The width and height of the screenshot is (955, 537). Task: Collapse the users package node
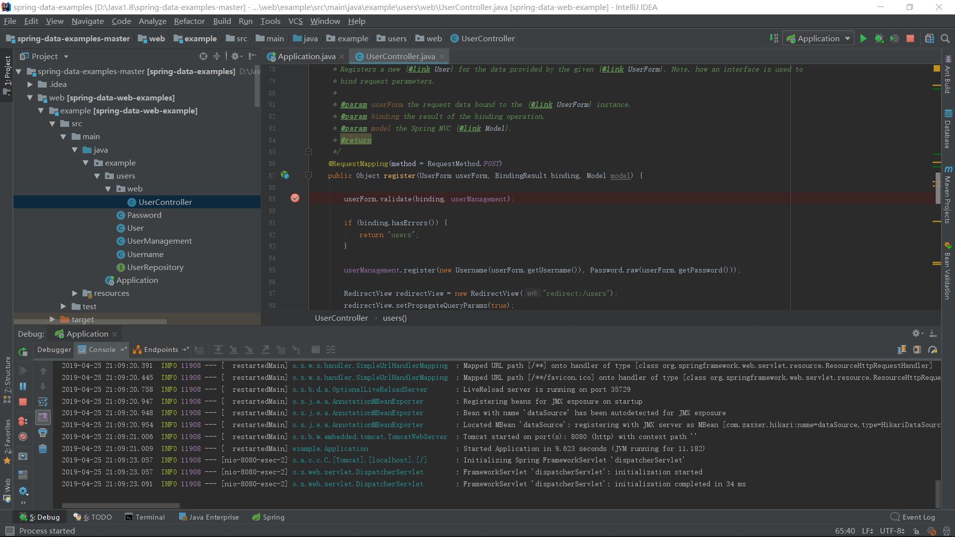pyautogui.click(x=97, y=176)
